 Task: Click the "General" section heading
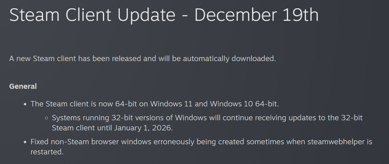[23, 86]
